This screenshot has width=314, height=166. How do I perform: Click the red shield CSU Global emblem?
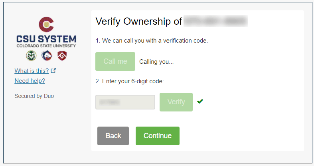61,56
